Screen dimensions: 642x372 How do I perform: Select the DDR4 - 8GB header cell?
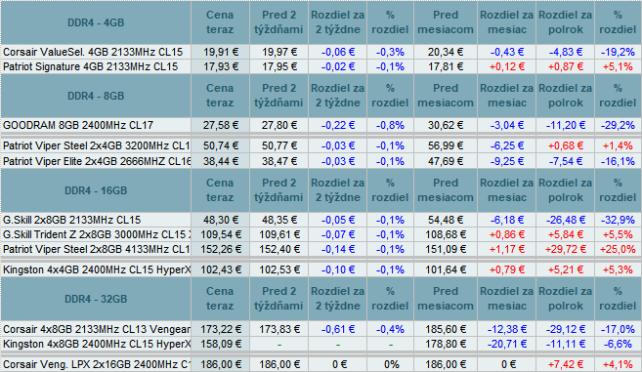[x=96, y=96]
